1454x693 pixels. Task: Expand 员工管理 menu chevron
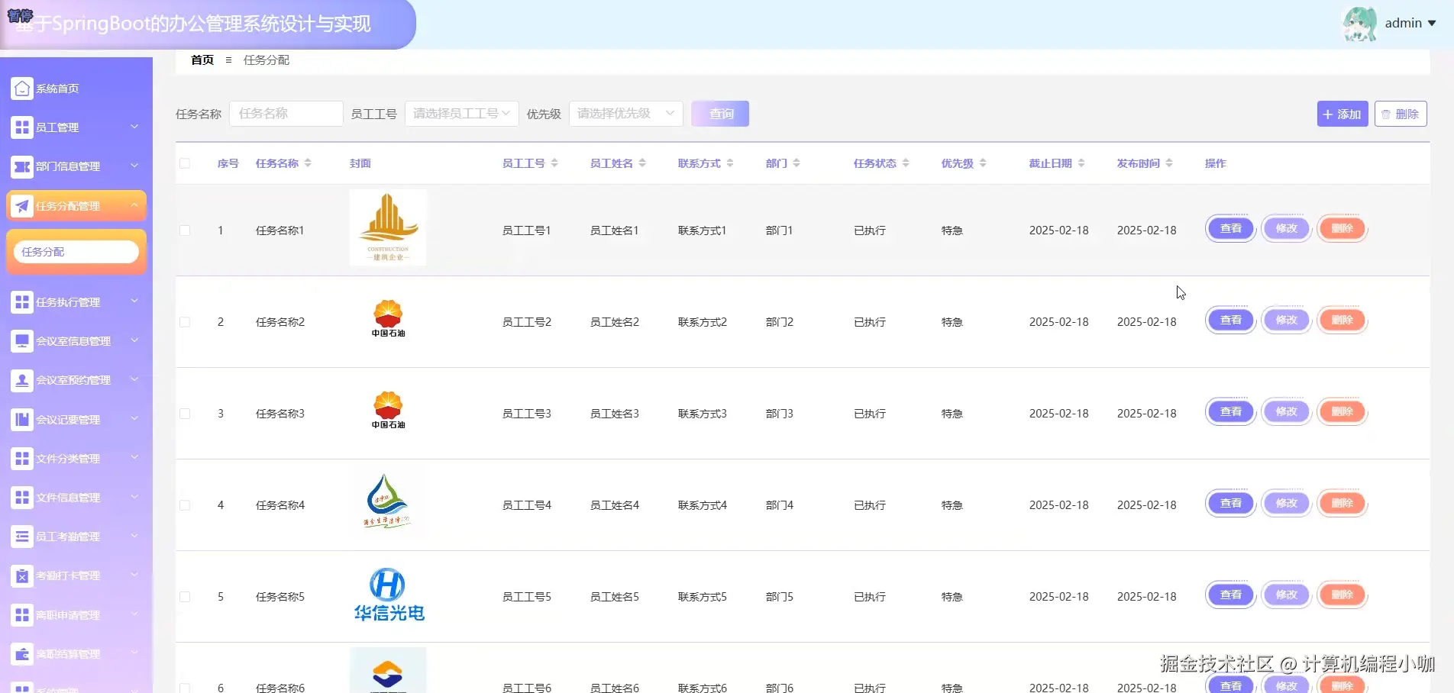(134, 127)
